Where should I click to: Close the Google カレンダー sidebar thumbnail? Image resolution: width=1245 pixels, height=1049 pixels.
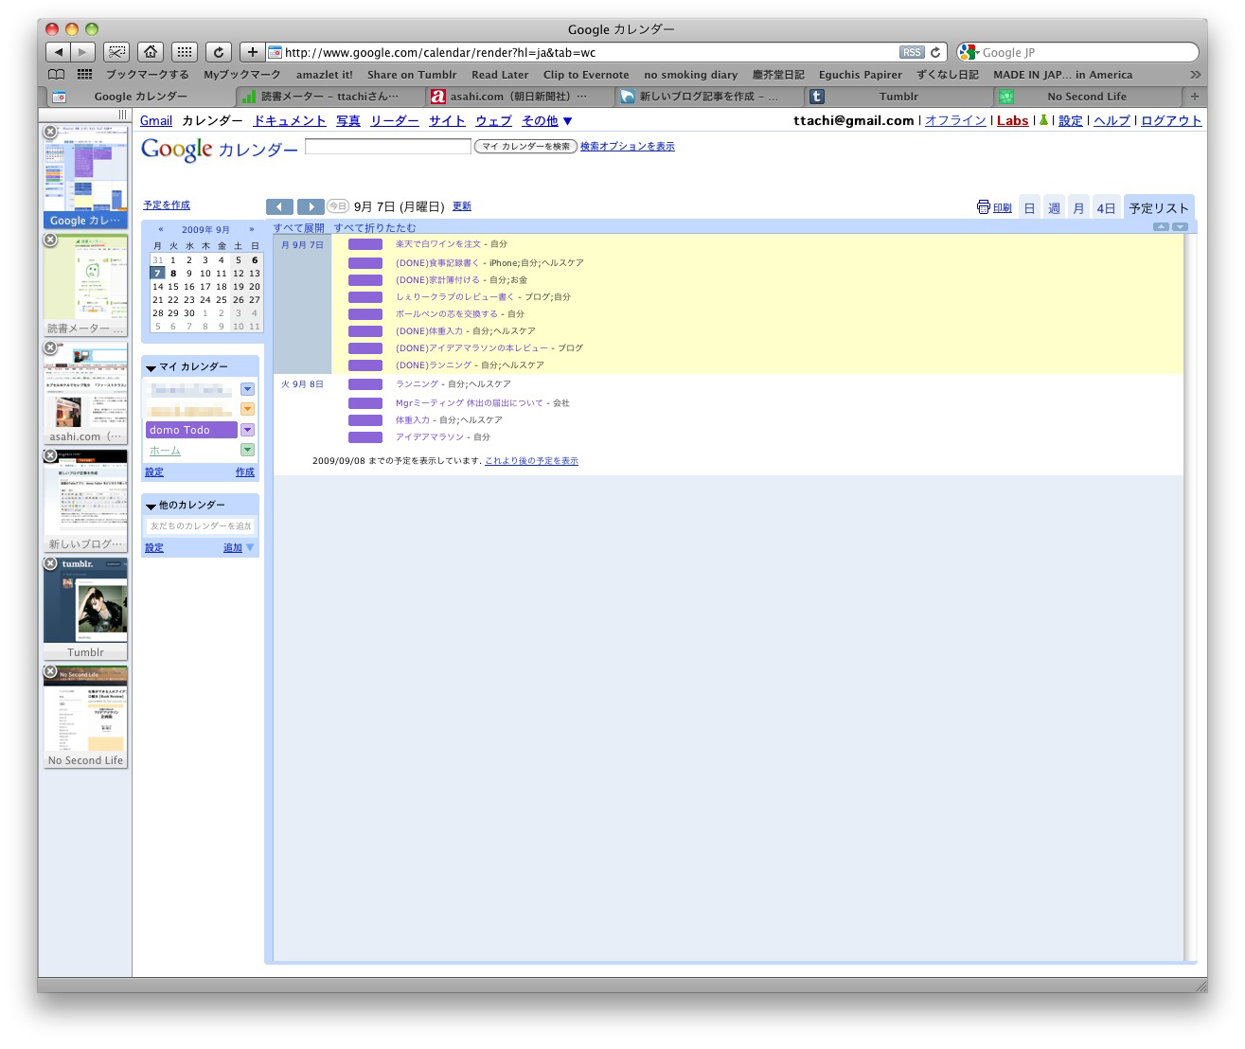click(x=50, y=132)
